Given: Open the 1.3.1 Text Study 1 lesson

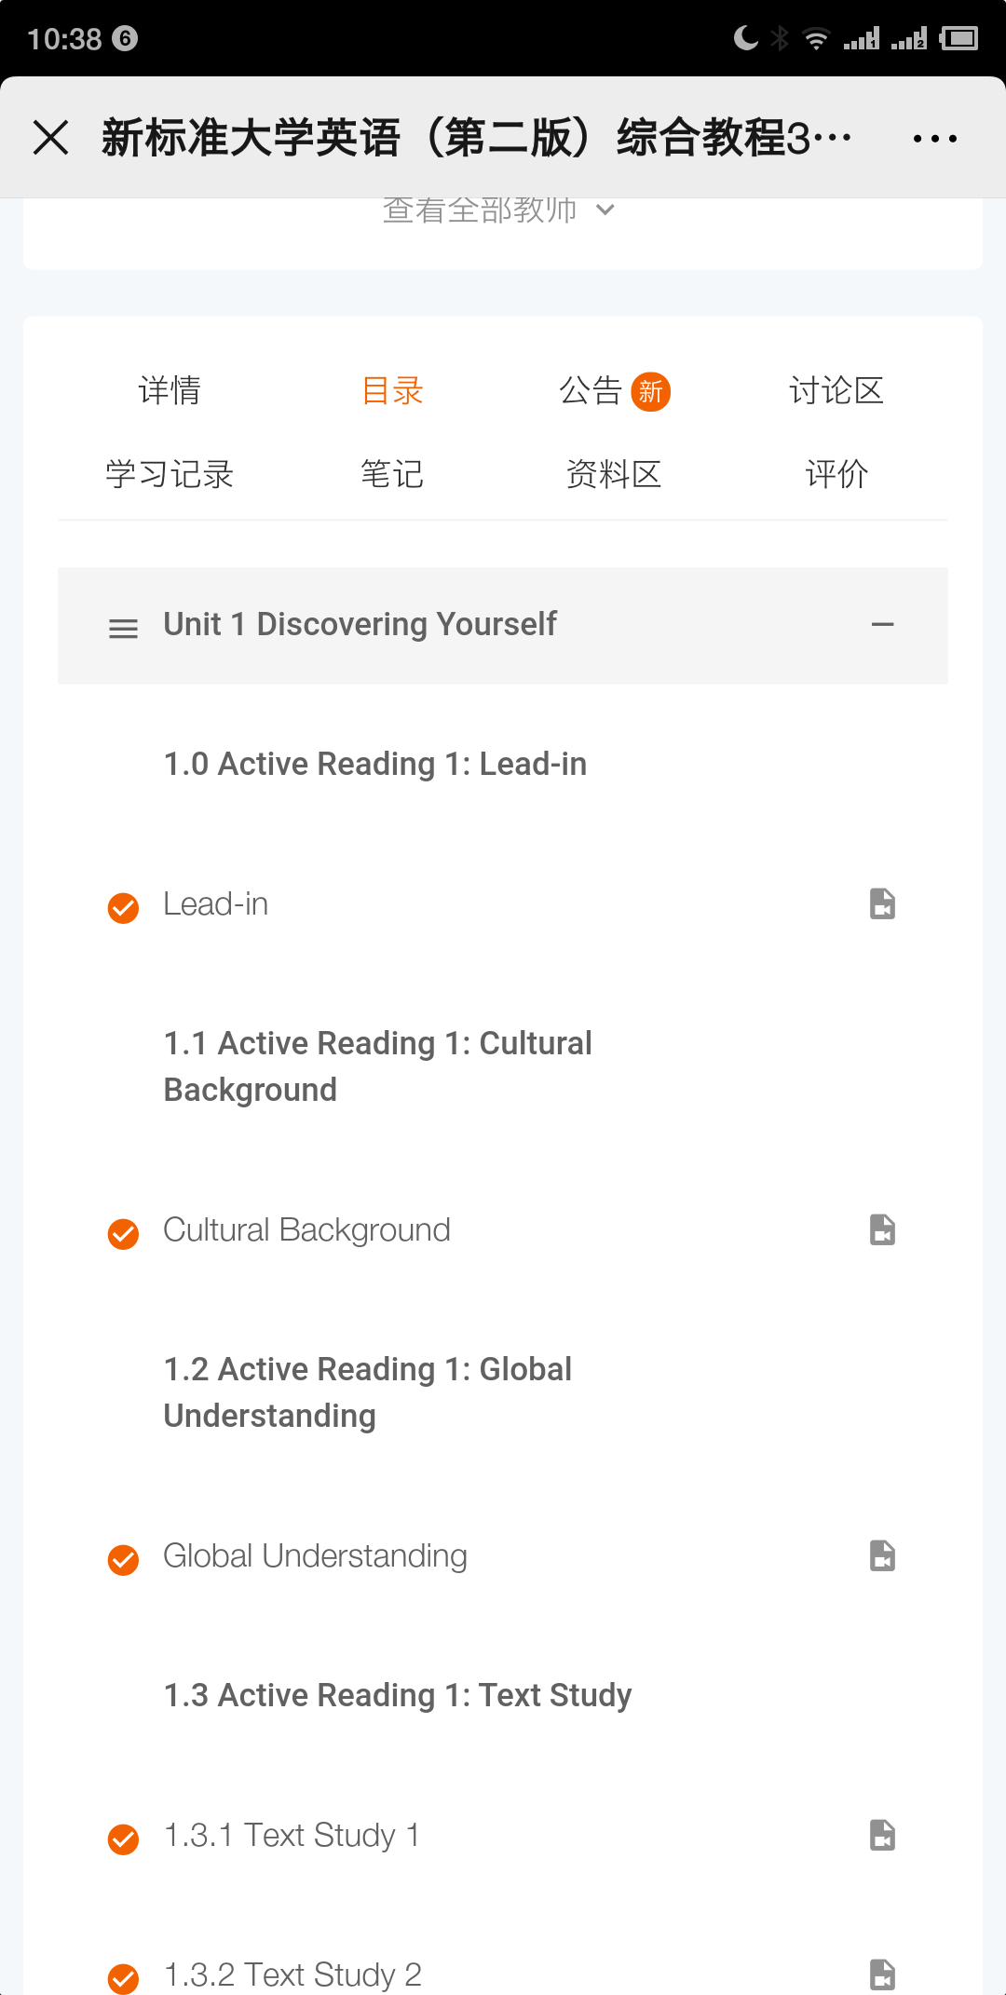Looking at the screenshot, I should tap(292, 1835).
